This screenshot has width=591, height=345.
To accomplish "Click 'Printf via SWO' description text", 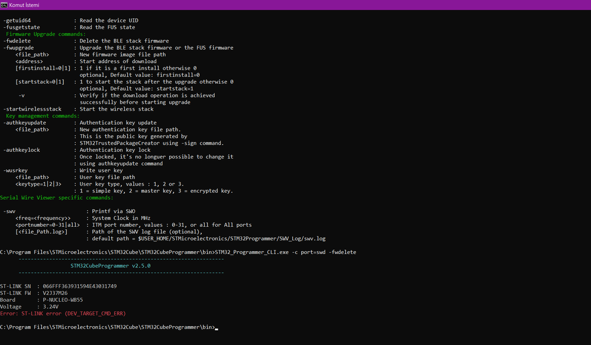I will [x=114, y=211].
